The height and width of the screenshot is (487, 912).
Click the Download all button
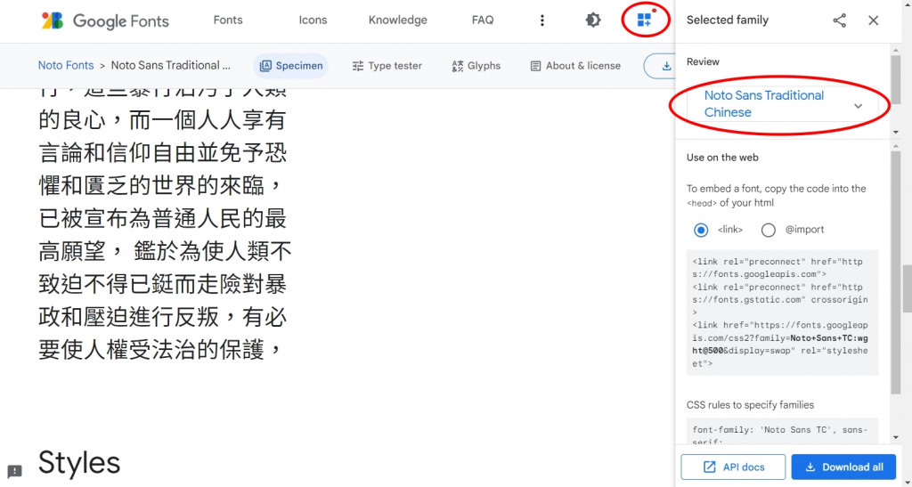843,467
